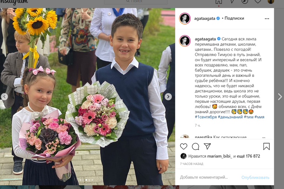Save the post with the bookmark icon
This screenshot has height=189, width=284.
pos(266,147)
